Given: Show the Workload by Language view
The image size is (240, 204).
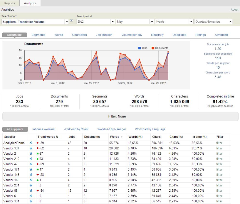Looking at the screenshot, I should (x=150, y=130).
